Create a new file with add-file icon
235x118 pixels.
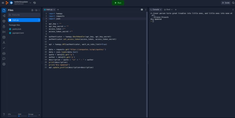click(32, 10)
